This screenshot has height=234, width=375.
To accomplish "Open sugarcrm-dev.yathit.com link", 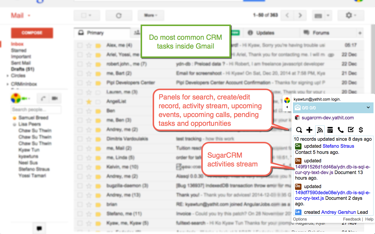I will pos(328,118).
